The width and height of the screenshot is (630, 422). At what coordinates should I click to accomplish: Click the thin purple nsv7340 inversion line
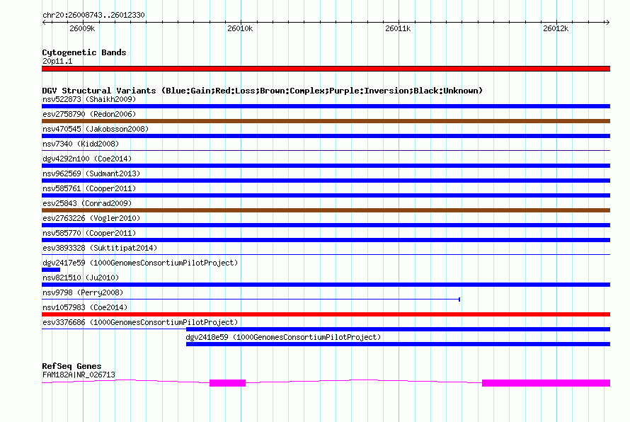[x=326, y=151]
